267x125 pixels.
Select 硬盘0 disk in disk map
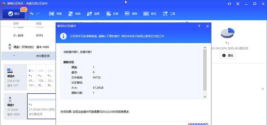[15, 77]
